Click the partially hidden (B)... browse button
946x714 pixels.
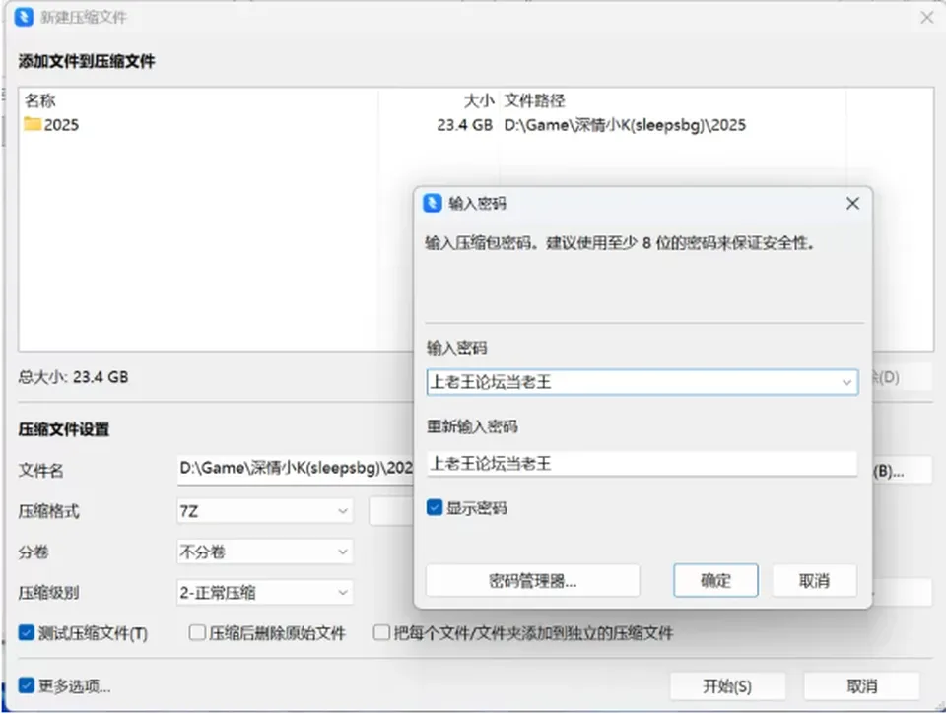(903, 471)
